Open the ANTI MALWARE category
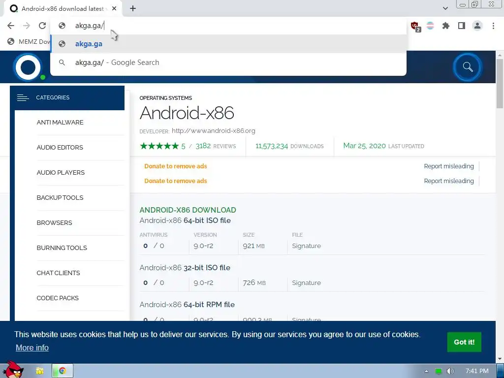Screen dimensions: 504x378 pyautogui.click(x=60, y=123)
